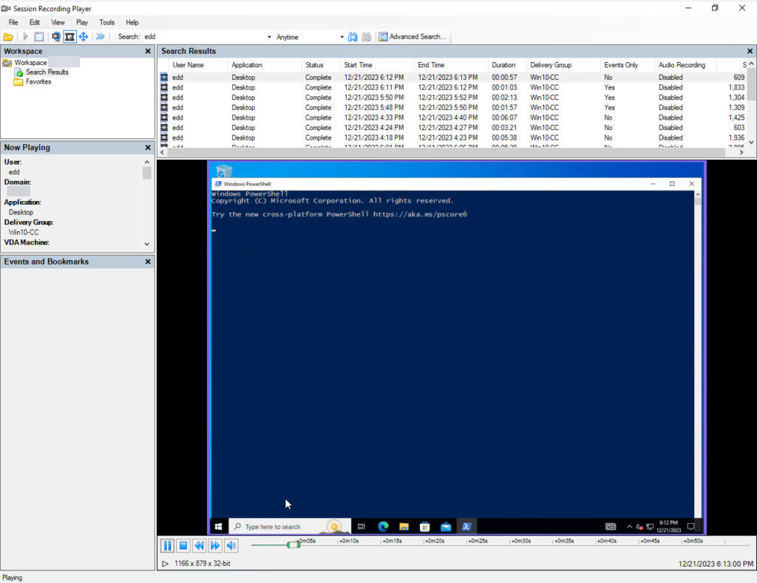This screenshot has height=583, width=757.
Task: Click Now Playing panel scroll up arrow
Action: point(147,162)
